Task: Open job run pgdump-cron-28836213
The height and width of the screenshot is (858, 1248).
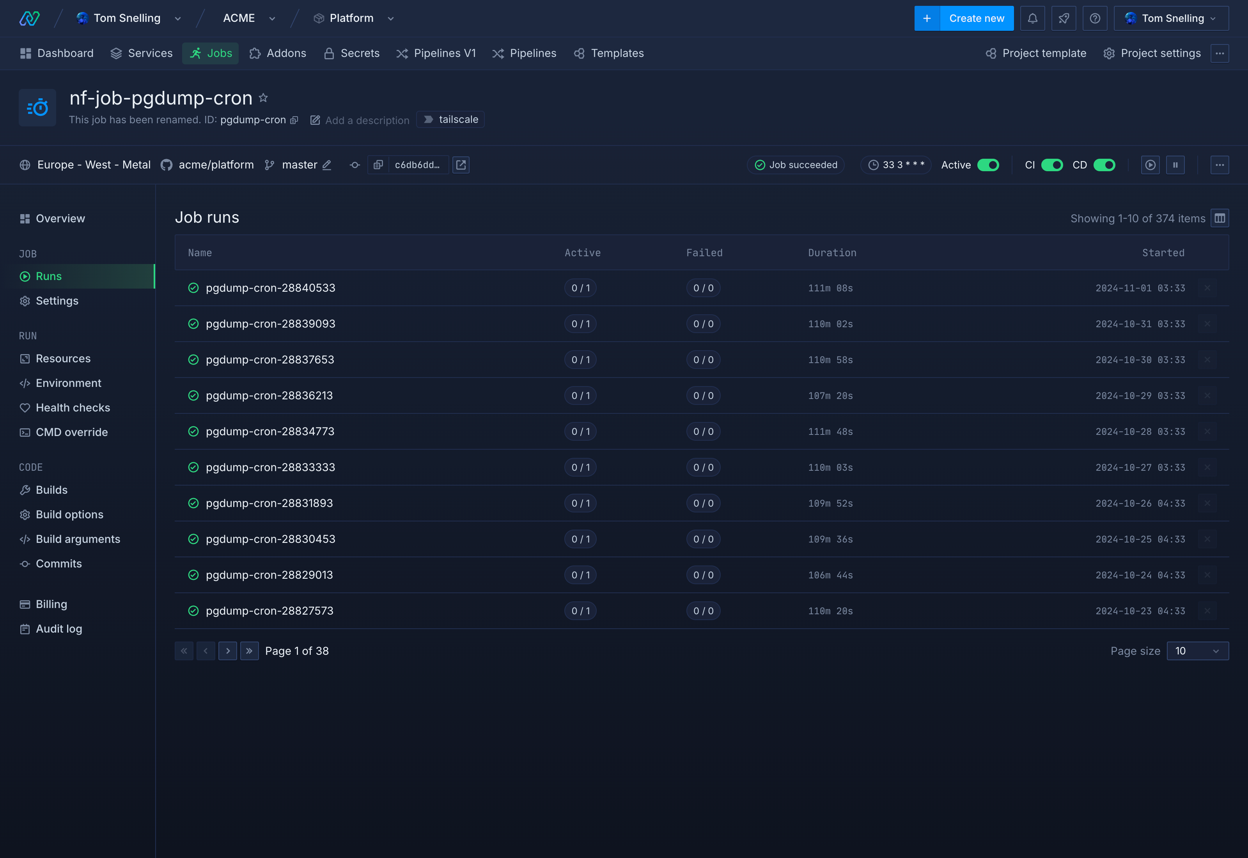Action: point(269,396)
